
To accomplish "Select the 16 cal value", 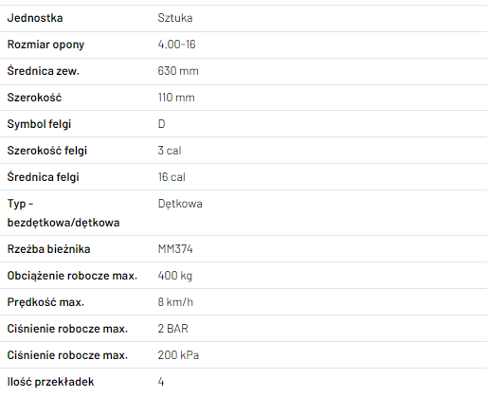I will [171, 177].
